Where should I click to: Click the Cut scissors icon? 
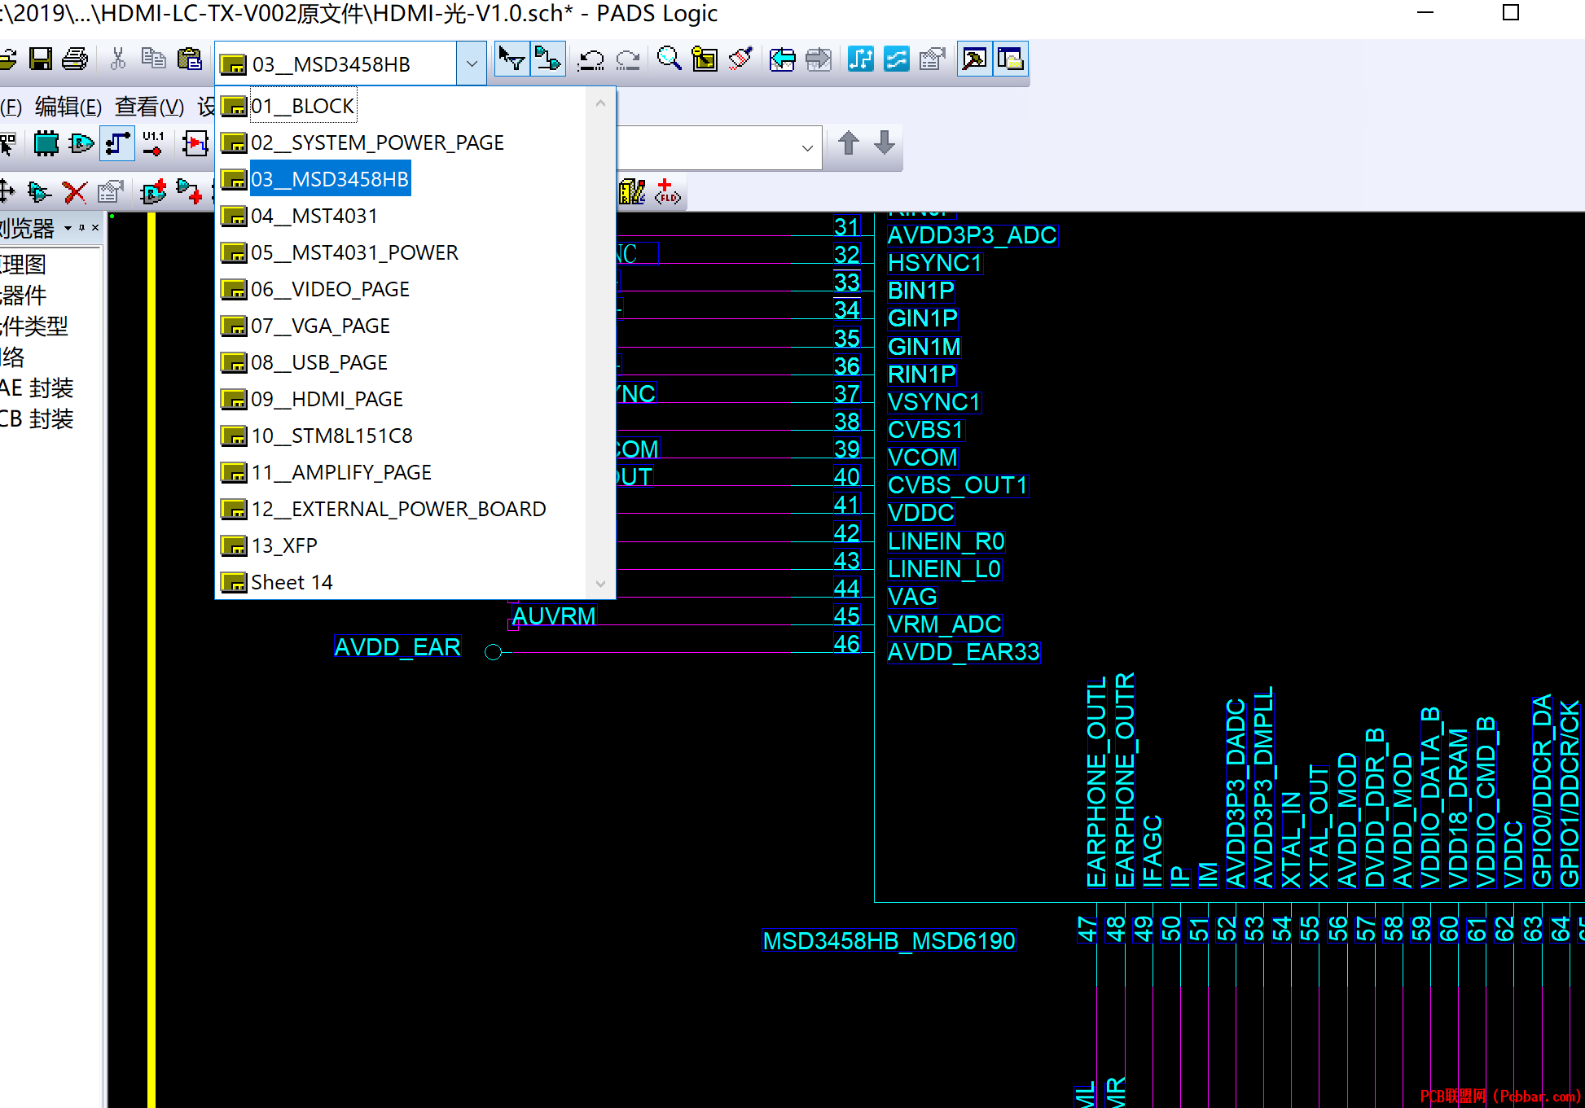click(x=118, y=59)
